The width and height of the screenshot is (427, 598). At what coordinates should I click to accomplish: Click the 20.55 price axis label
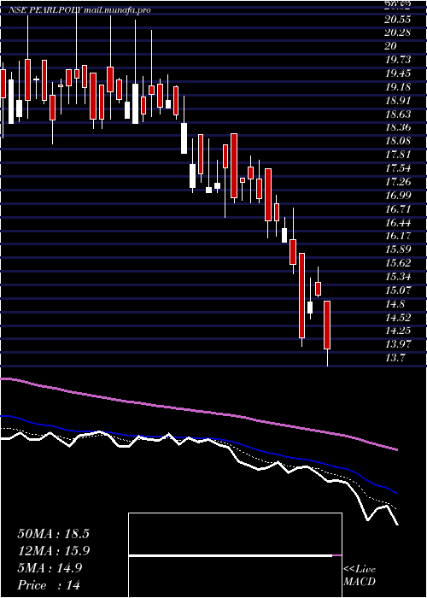(399, 19)
